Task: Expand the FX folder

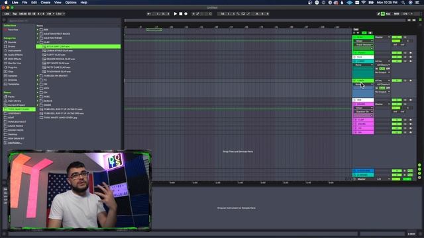Action: point(38,80)
